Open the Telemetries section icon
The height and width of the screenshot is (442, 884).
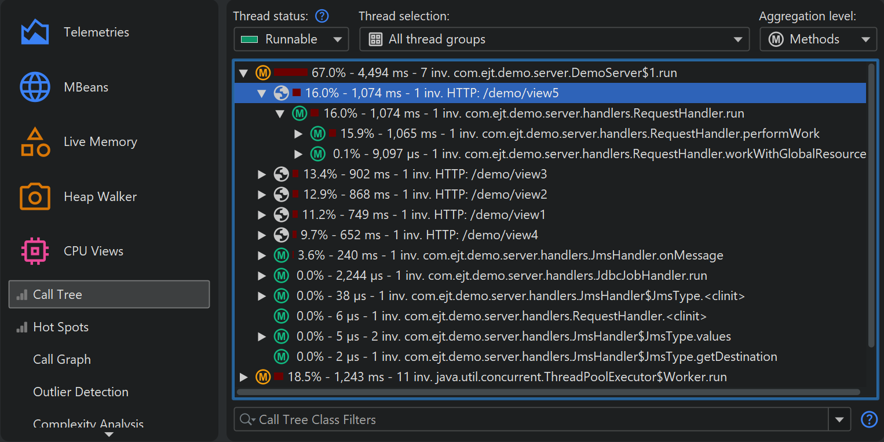pyautogui.click(x=35, y=32)
